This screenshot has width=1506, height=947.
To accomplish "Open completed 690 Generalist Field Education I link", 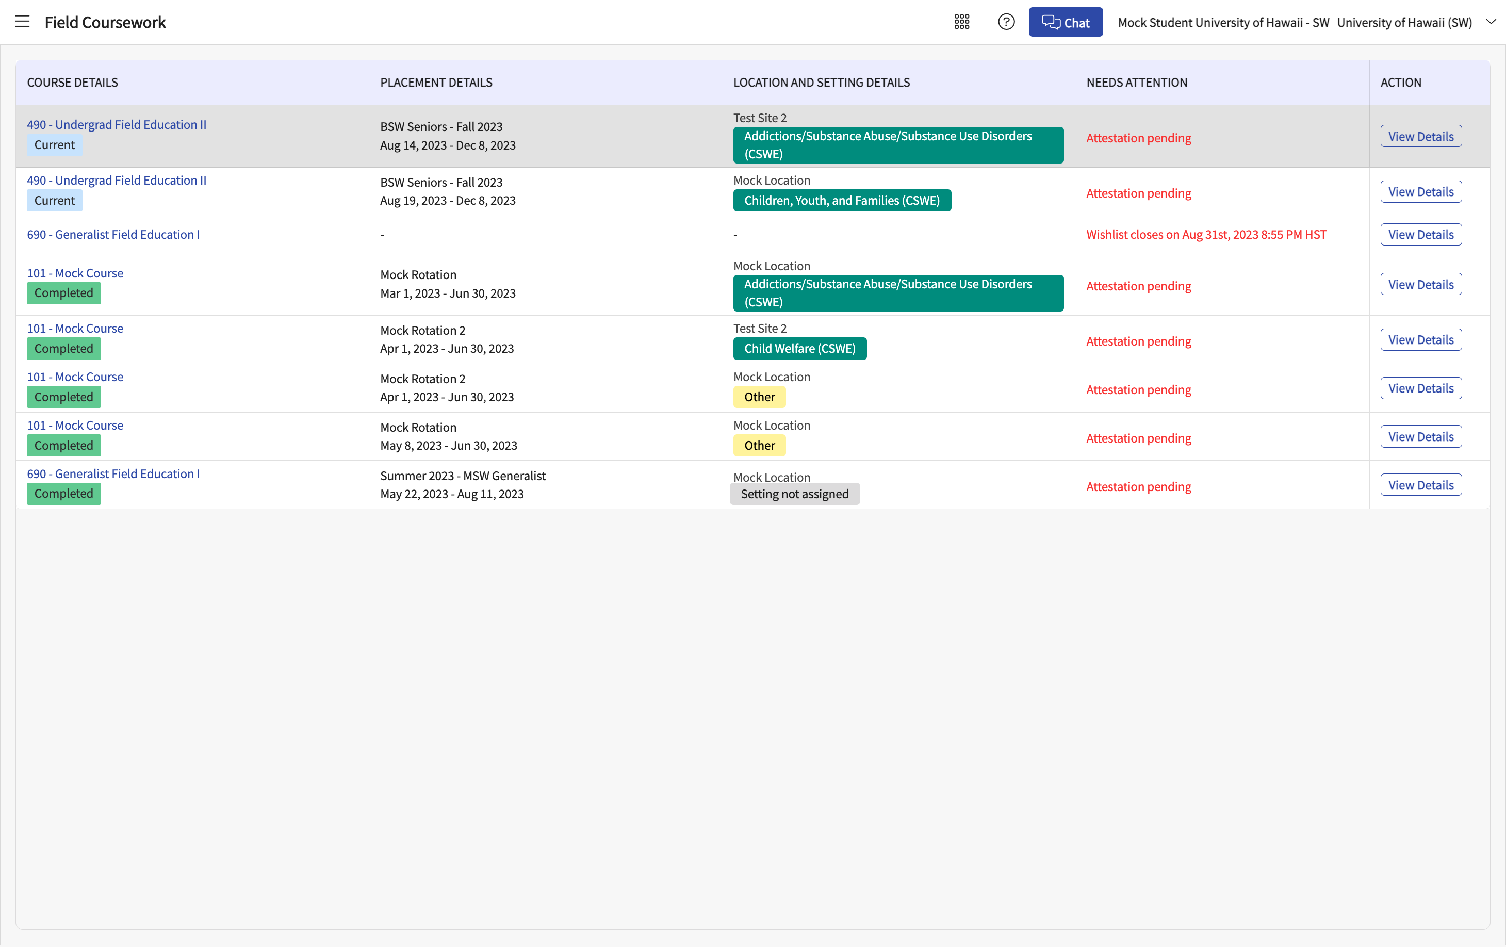I will point(113,473).
